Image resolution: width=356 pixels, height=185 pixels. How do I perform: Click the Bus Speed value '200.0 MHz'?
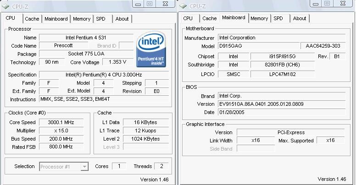point(61,139)
